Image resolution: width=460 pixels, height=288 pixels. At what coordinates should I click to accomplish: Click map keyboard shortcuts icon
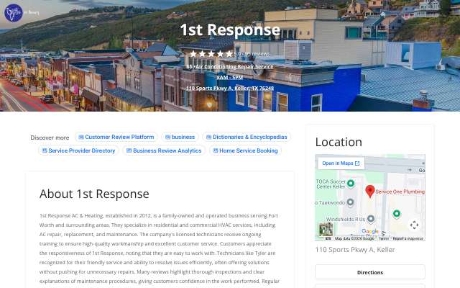click(328, 238)
